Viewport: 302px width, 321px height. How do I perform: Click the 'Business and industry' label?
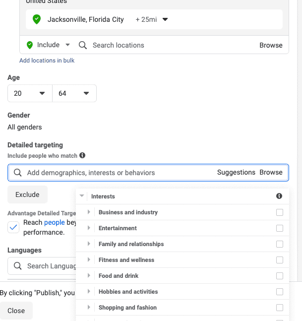pos(128,212)
